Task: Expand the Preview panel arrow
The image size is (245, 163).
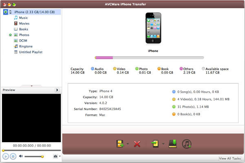Action: click(x=57, y=90)
